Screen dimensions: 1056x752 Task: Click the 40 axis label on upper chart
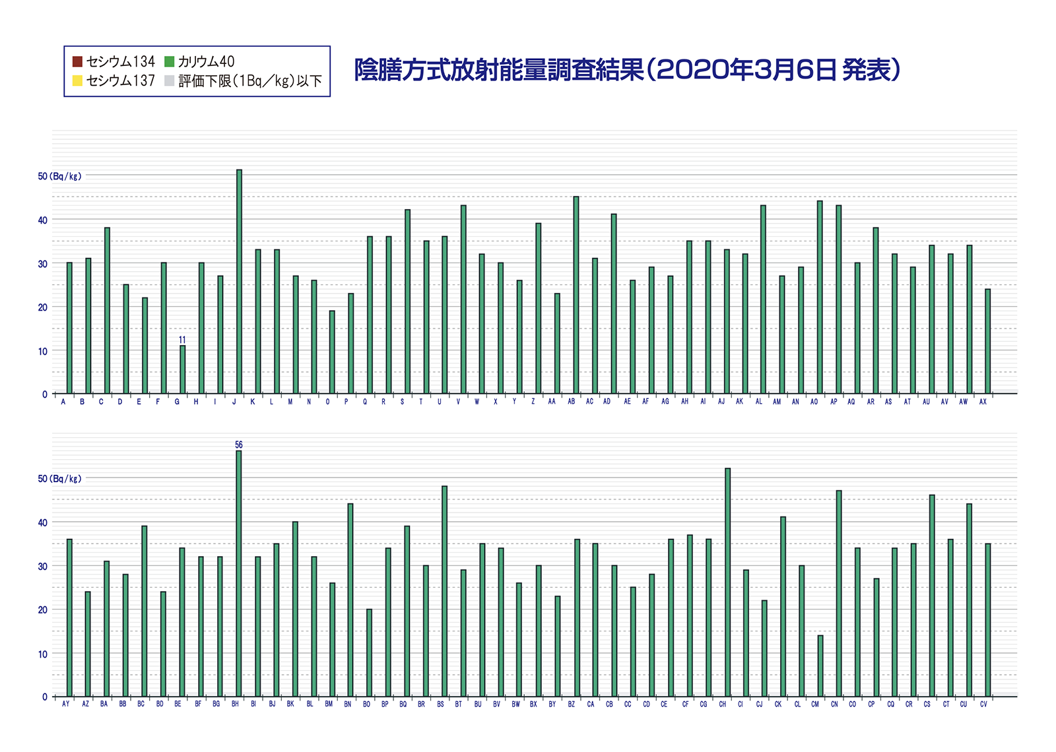click(43, 220)
